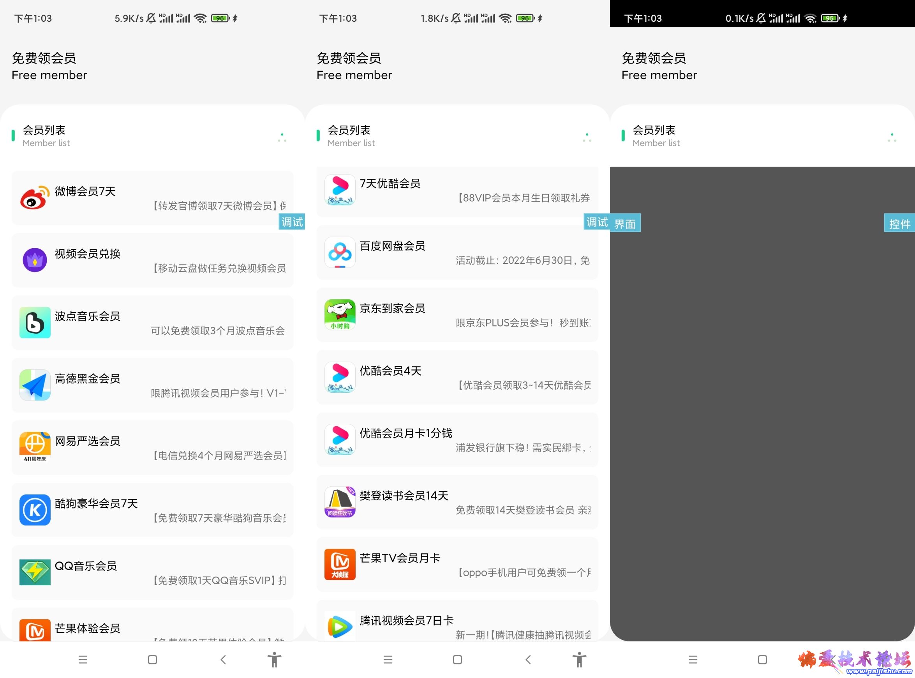This screenshot has width=915, height=678.
Task: Tap the QQ Music green diamond icon
Action: [x=34, y=572]
